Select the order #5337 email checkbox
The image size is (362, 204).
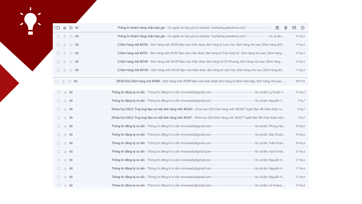[59, 118]
